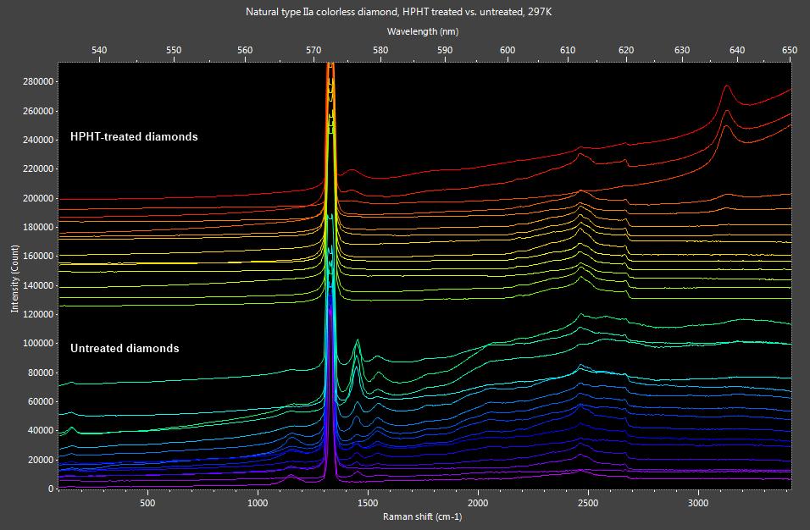Click the 590 wavelength tick label

(445, 50)
